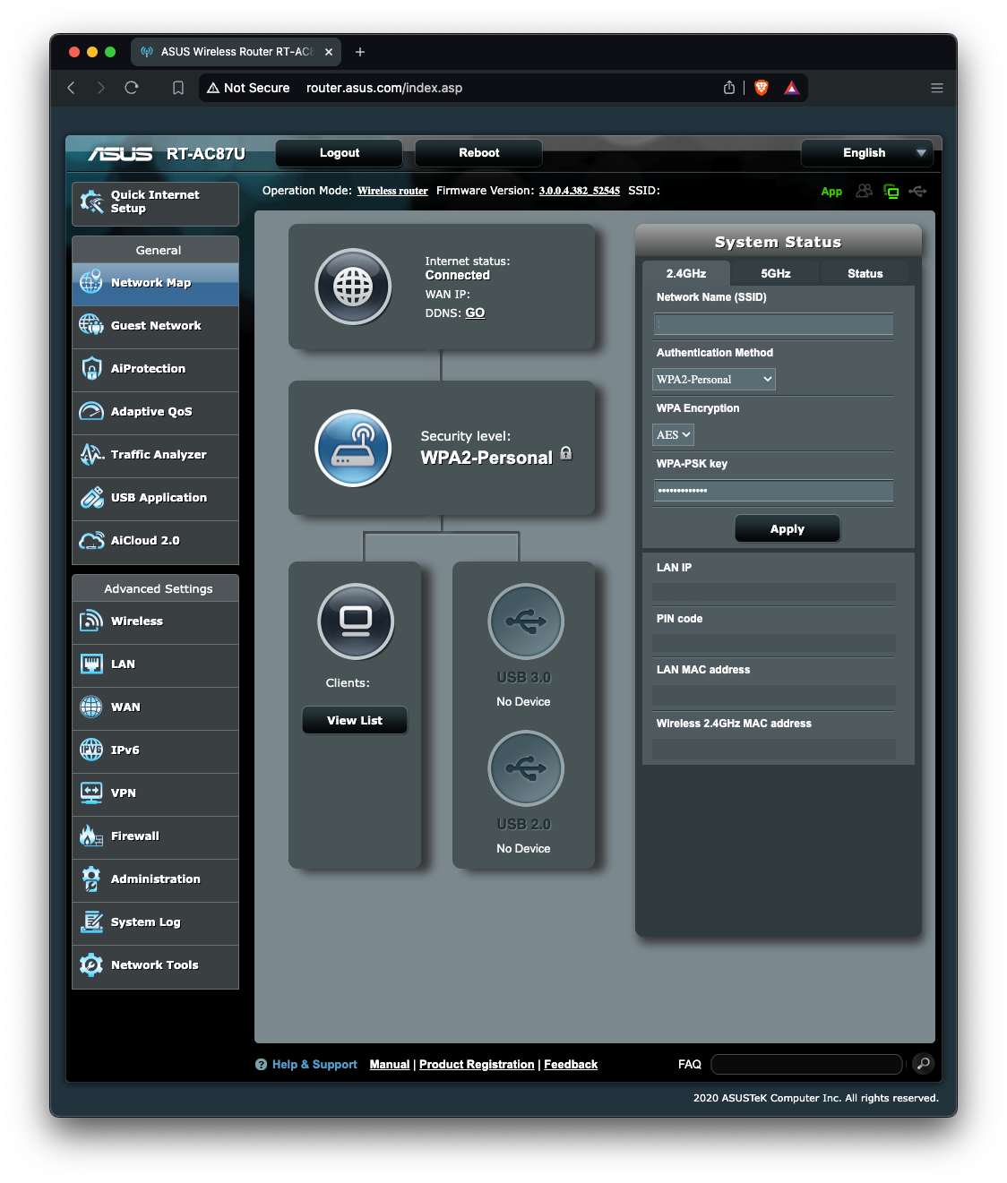Open Wireless advanced settings
This screenshot has width=1007, height=1183.
155,622
